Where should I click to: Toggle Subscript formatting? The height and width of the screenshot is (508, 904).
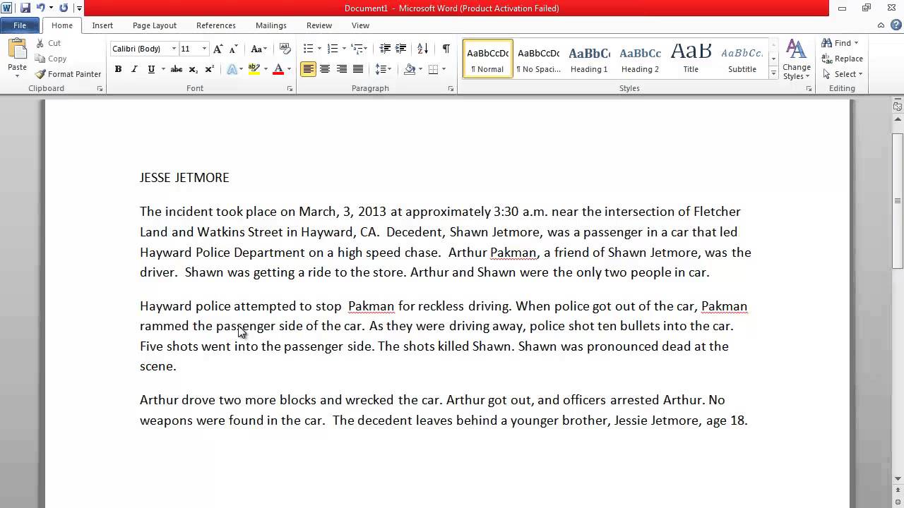[x=193, y=69]
